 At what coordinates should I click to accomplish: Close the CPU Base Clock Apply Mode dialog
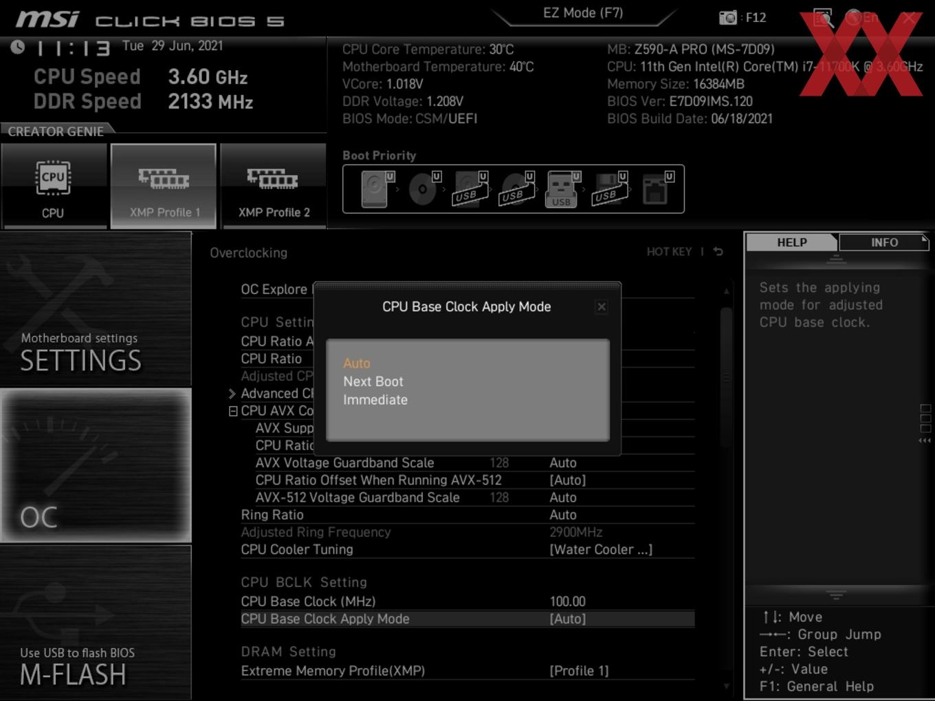(602, 307)
